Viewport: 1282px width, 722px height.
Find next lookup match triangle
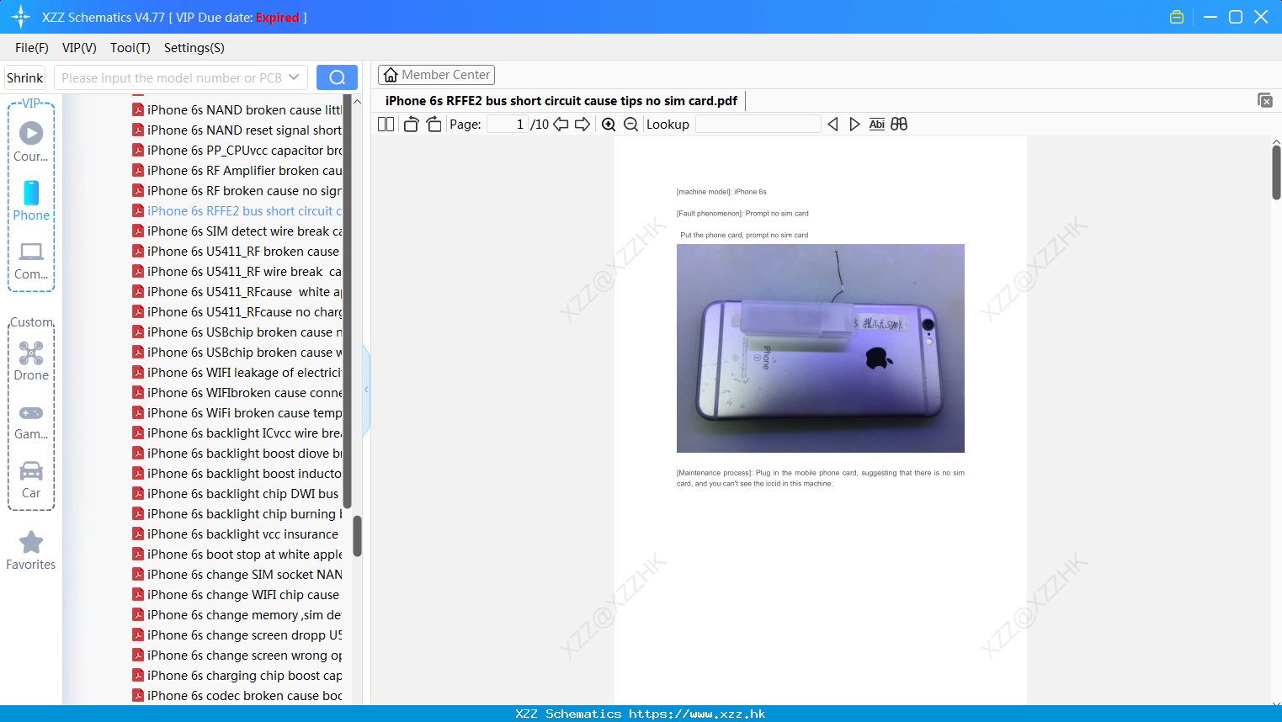pos(854,124)
